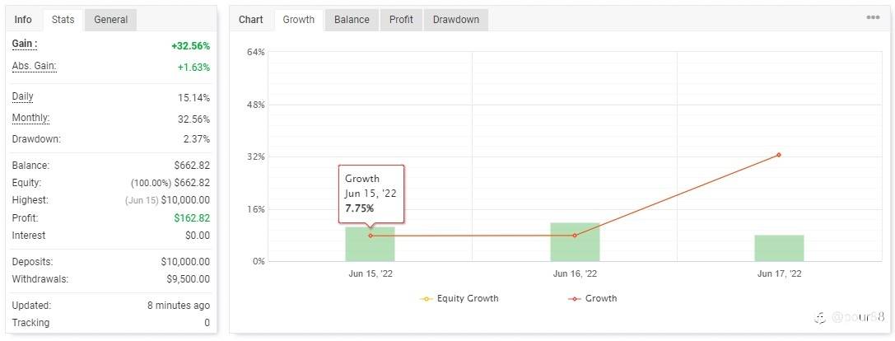Toggle the Equity Growth legend marker

[x=426, y=299]
